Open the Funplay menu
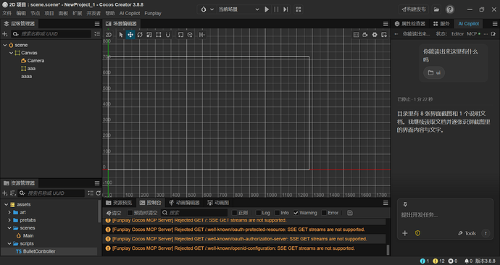This screenshot has height=265, width=500. (153, 13)
